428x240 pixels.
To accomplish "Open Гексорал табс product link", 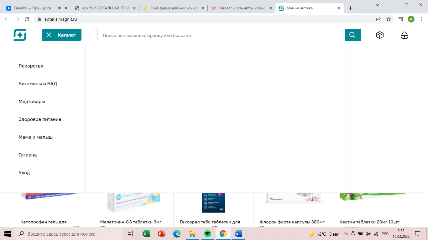I will (210, 224).
